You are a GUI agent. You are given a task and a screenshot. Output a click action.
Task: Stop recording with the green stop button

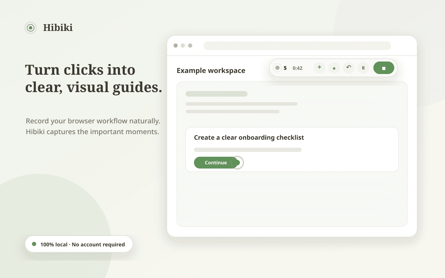coord(384,68)
